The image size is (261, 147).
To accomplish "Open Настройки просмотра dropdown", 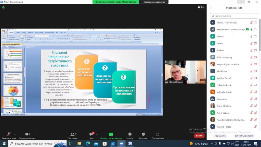I will tap(155, 2).
